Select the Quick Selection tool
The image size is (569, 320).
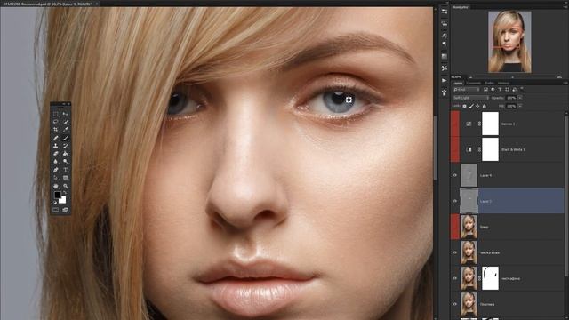(x=66, y=122)
